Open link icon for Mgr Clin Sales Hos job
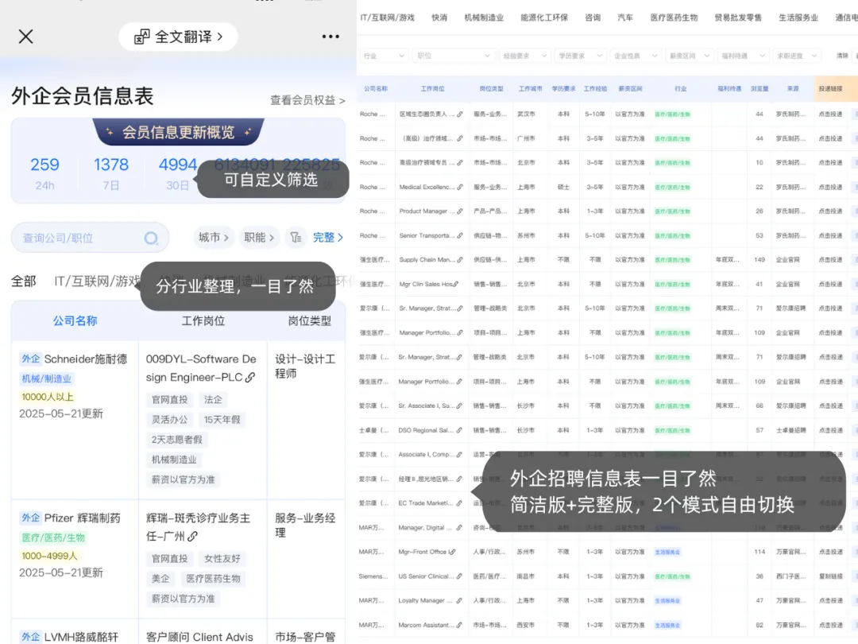Image resolution: width=858 pixels, height=644 pixels. 456,284
